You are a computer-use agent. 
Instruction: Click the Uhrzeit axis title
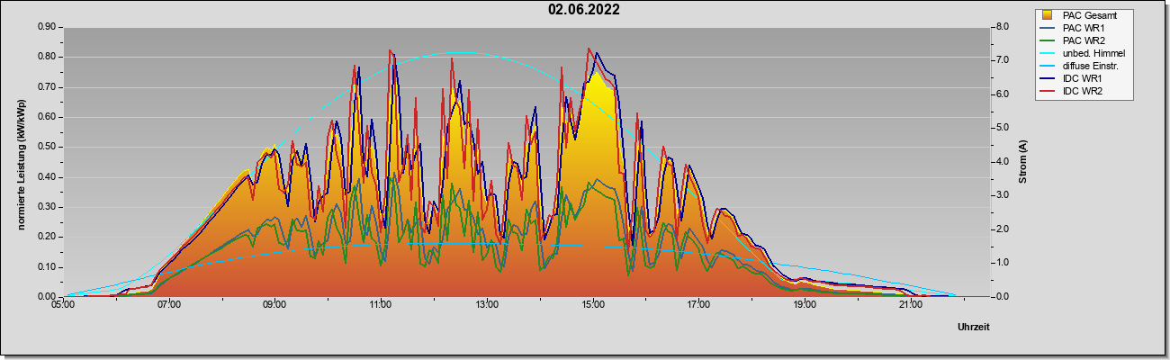[973, 328]
